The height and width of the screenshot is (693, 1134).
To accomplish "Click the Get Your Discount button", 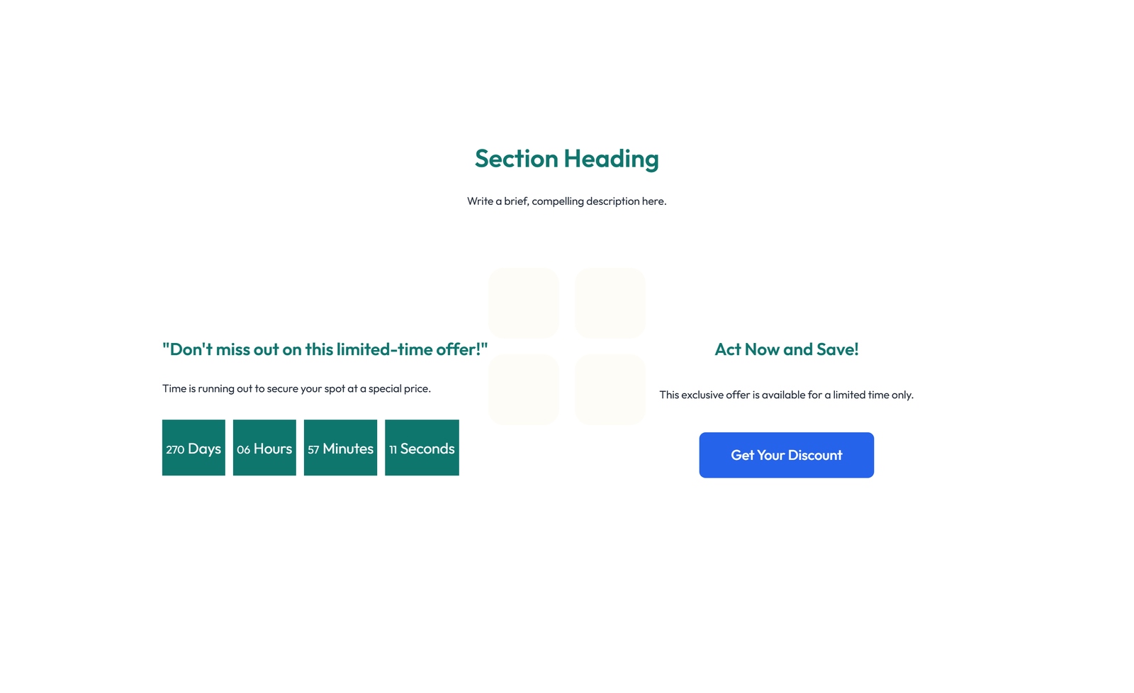I will [x=786, y=455].
